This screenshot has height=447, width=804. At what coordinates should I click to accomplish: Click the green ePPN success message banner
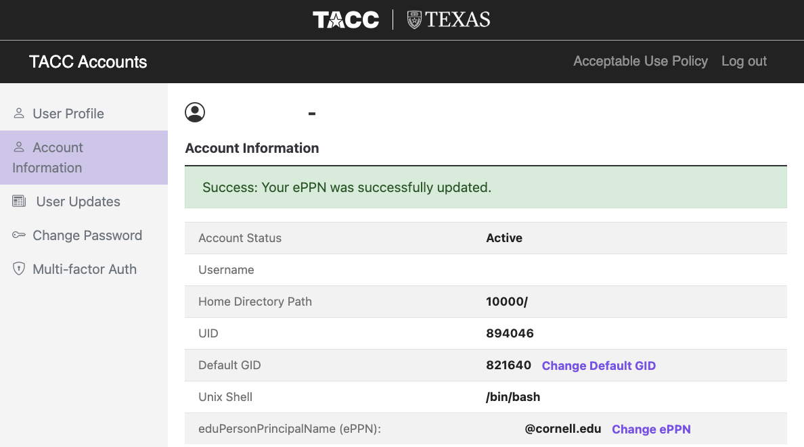[x=485, y=187]
